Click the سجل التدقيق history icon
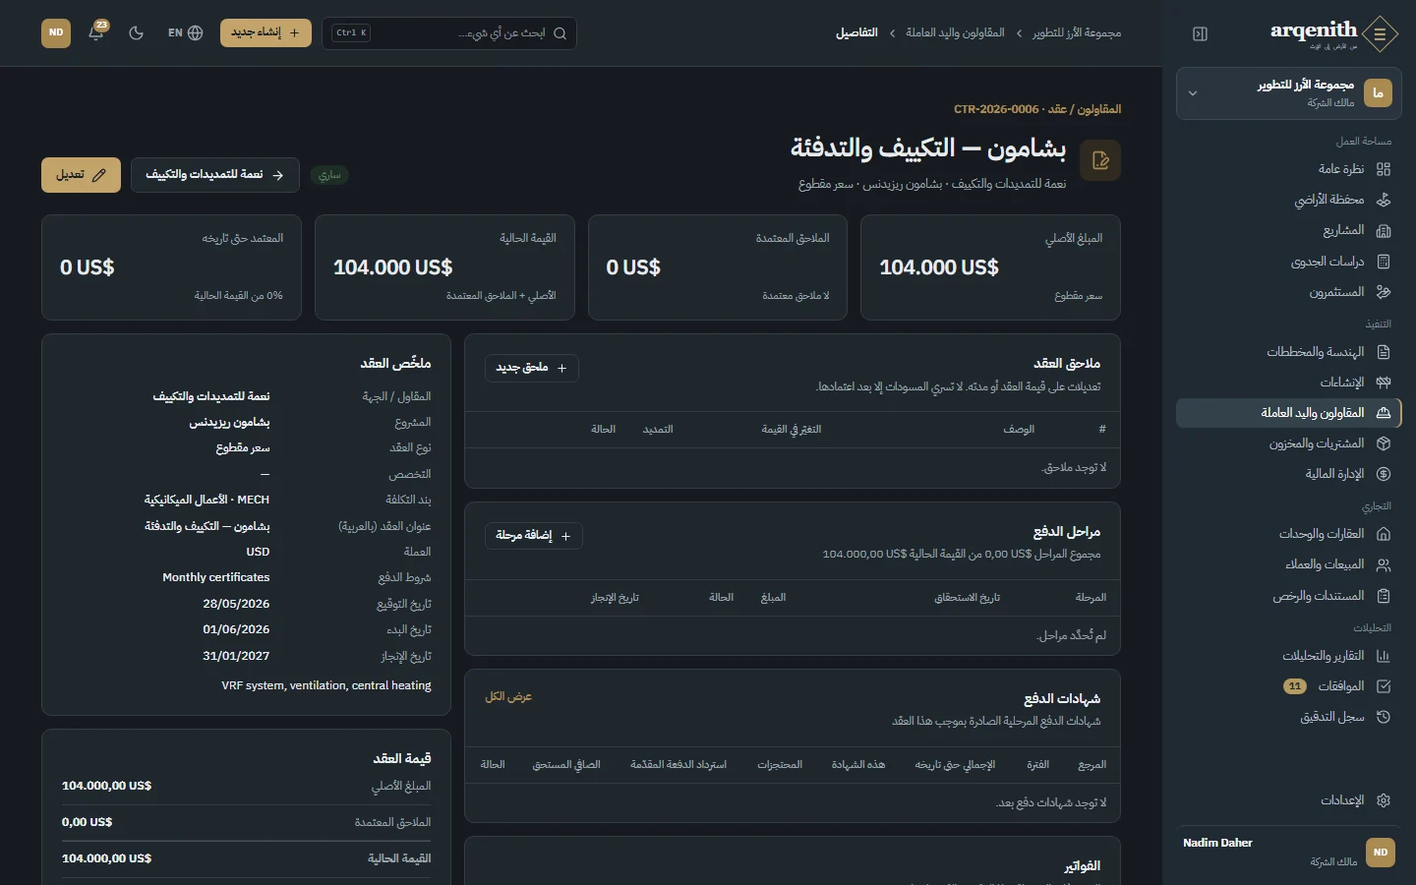The width and height of the screenshot is (1416, 885). pos(1384,717)
